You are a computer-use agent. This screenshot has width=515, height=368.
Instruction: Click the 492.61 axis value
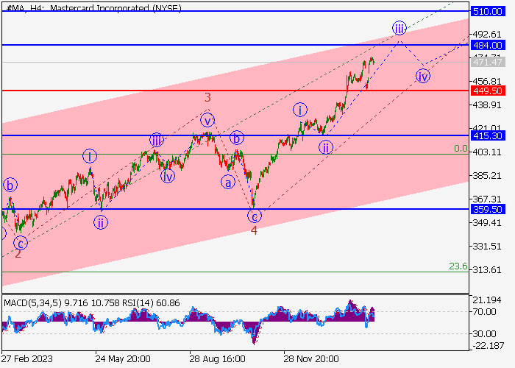click(487, 34)
